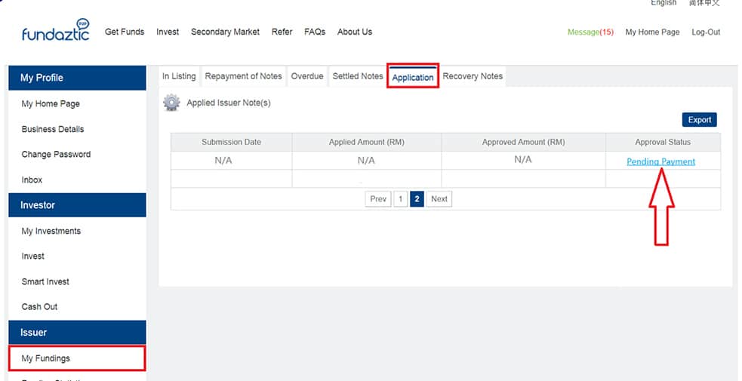Open the Application tab
This screenshot has width=742, height=381.
point(413,77)
